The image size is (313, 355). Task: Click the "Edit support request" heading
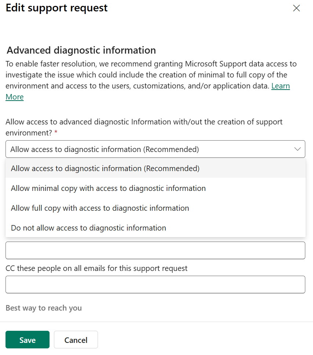[x=57, y=8]
